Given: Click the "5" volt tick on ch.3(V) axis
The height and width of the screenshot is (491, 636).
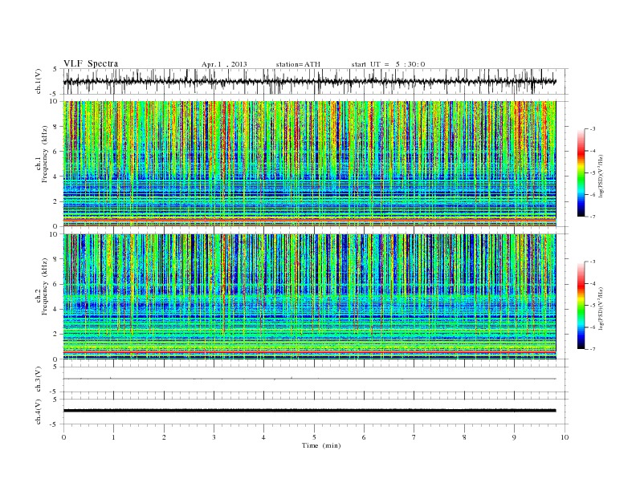Looking at the screenshot, I should (x=55, y=367).
